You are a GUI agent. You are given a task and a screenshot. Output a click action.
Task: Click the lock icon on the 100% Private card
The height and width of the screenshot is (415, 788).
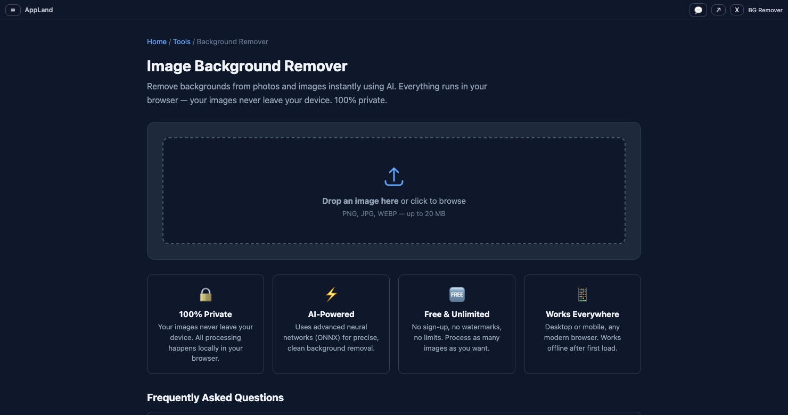pos(206,294)
